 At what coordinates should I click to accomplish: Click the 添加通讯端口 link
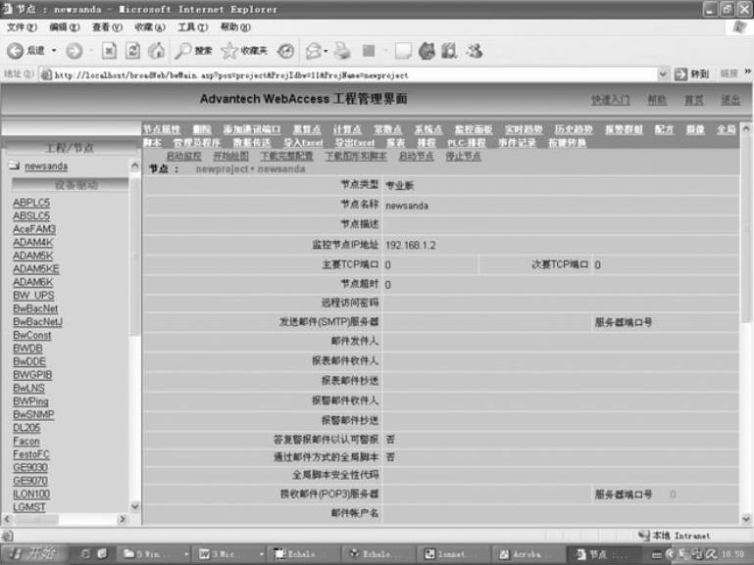click(252, 129)
